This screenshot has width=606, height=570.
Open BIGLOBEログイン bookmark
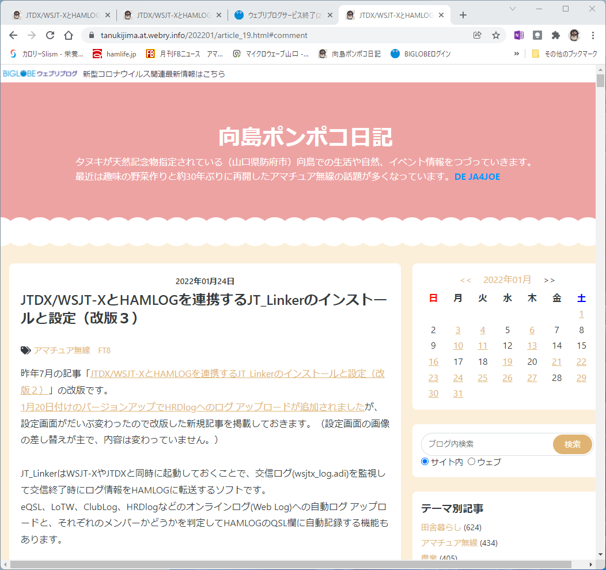[421, 54]
